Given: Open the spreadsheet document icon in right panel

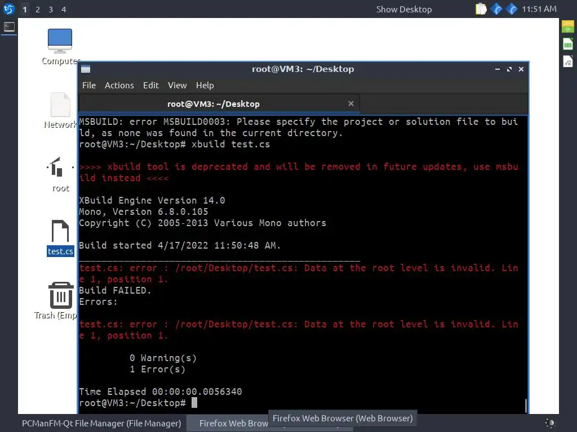Looking at the screenshot, I should tap(568, 44).
